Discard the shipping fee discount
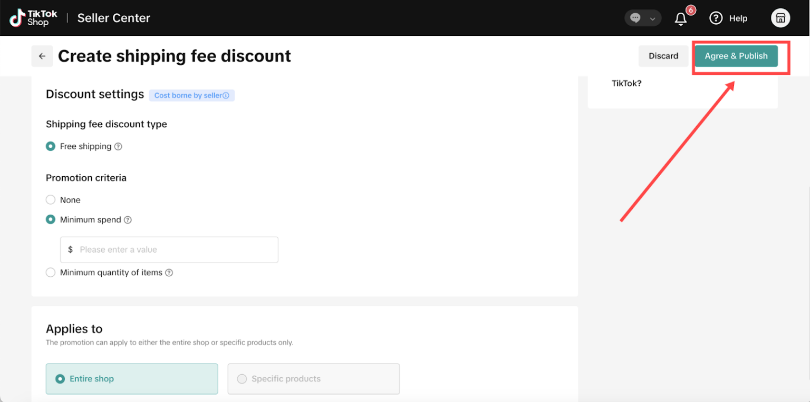This screenshot has width=810, height=402. tap(663, 56)
